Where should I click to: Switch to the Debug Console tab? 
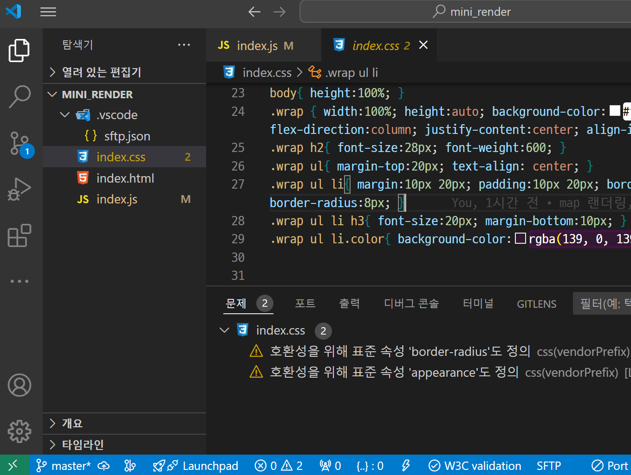[411, 304]
